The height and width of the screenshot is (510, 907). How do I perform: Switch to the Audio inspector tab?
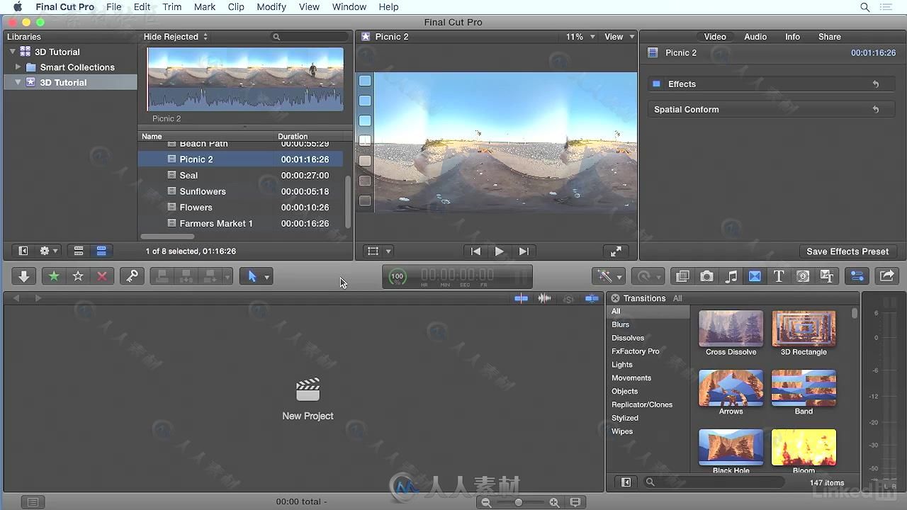click(755, 37)
